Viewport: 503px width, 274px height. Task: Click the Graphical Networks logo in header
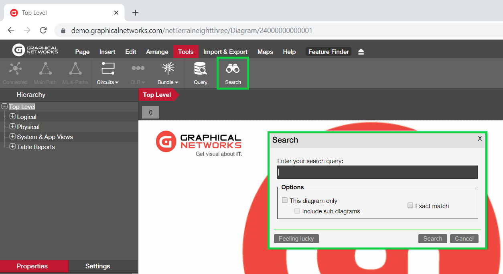(35, 50)
